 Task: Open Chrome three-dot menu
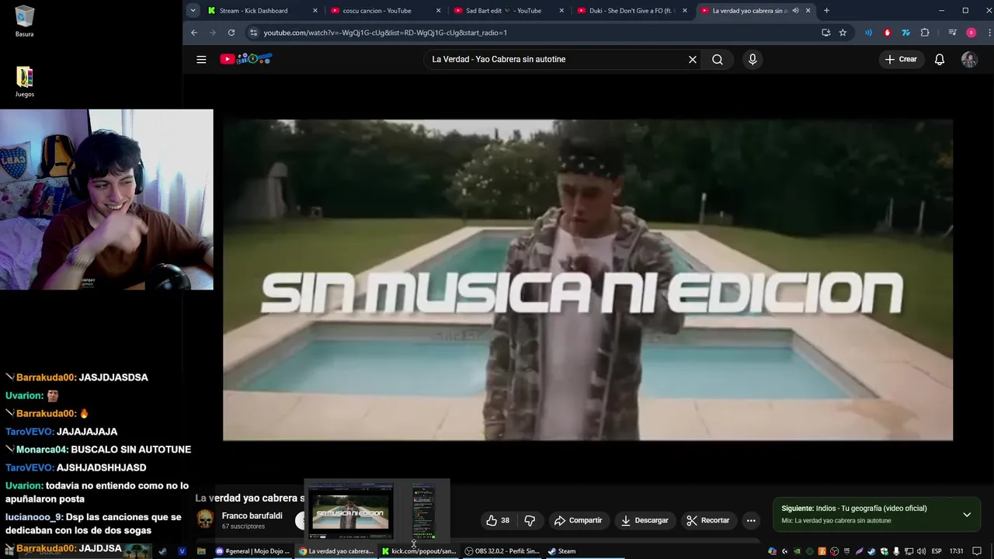pyautogui.click(x=989, y=33)
